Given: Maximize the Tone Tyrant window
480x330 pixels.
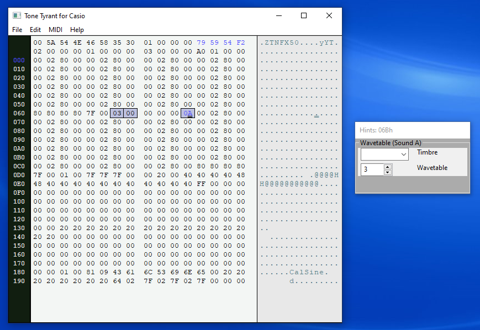Looking at the screenshot, I should pyautogui.click(x=304, y=15).
